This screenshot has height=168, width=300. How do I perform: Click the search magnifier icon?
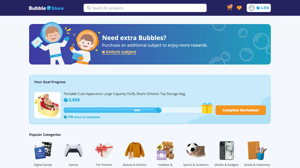(x=89, y=8)
